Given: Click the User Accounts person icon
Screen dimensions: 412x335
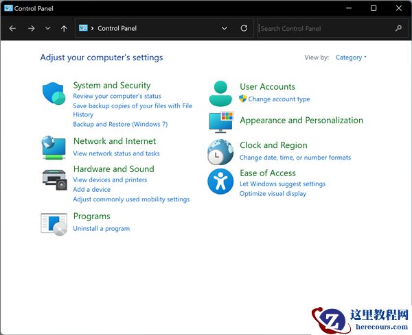Looking at the screenshot, I should (x=220, y=93).
